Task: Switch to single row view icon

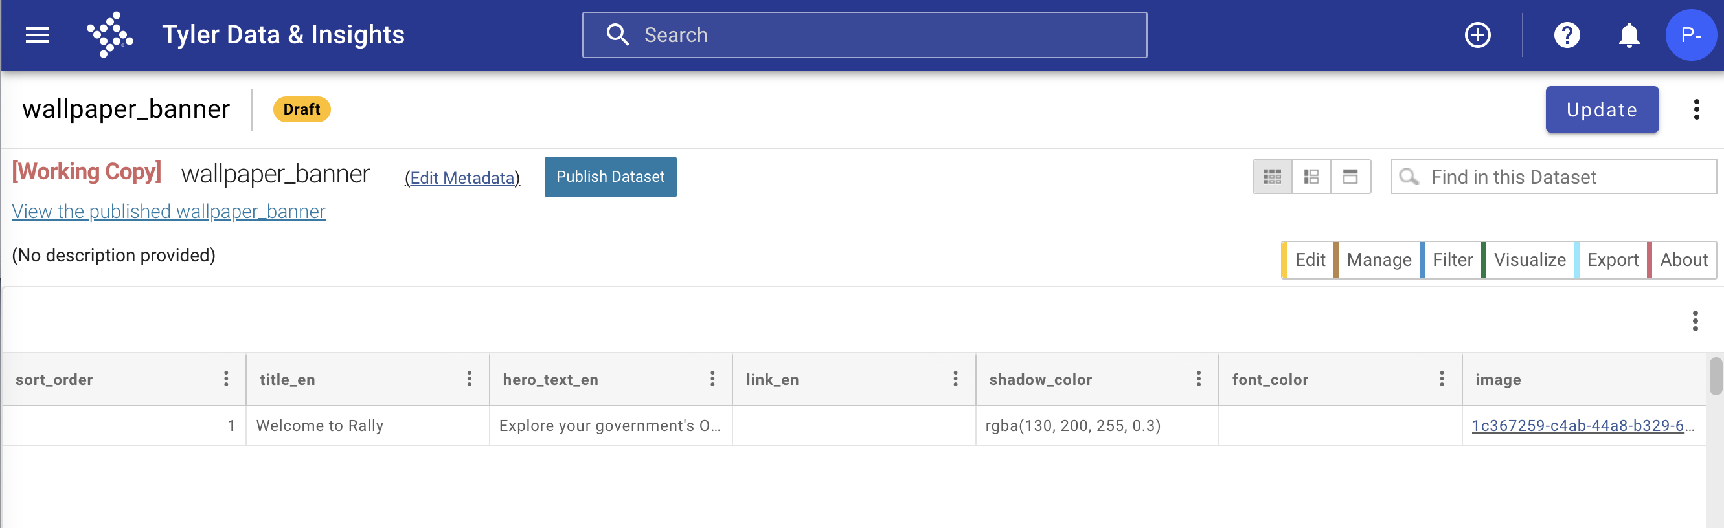Action: click(x=1350, y=177)
